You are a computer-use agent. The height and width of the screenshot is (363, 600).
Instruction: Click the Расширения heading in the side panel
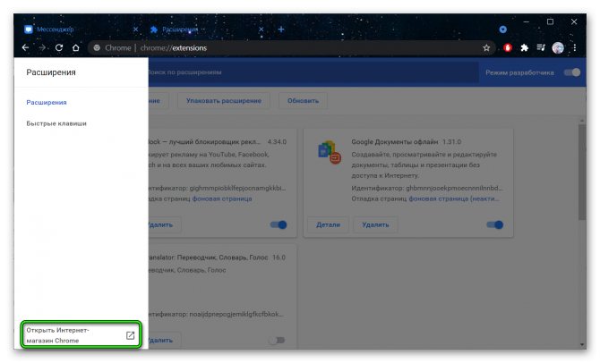tap(51, 72)
